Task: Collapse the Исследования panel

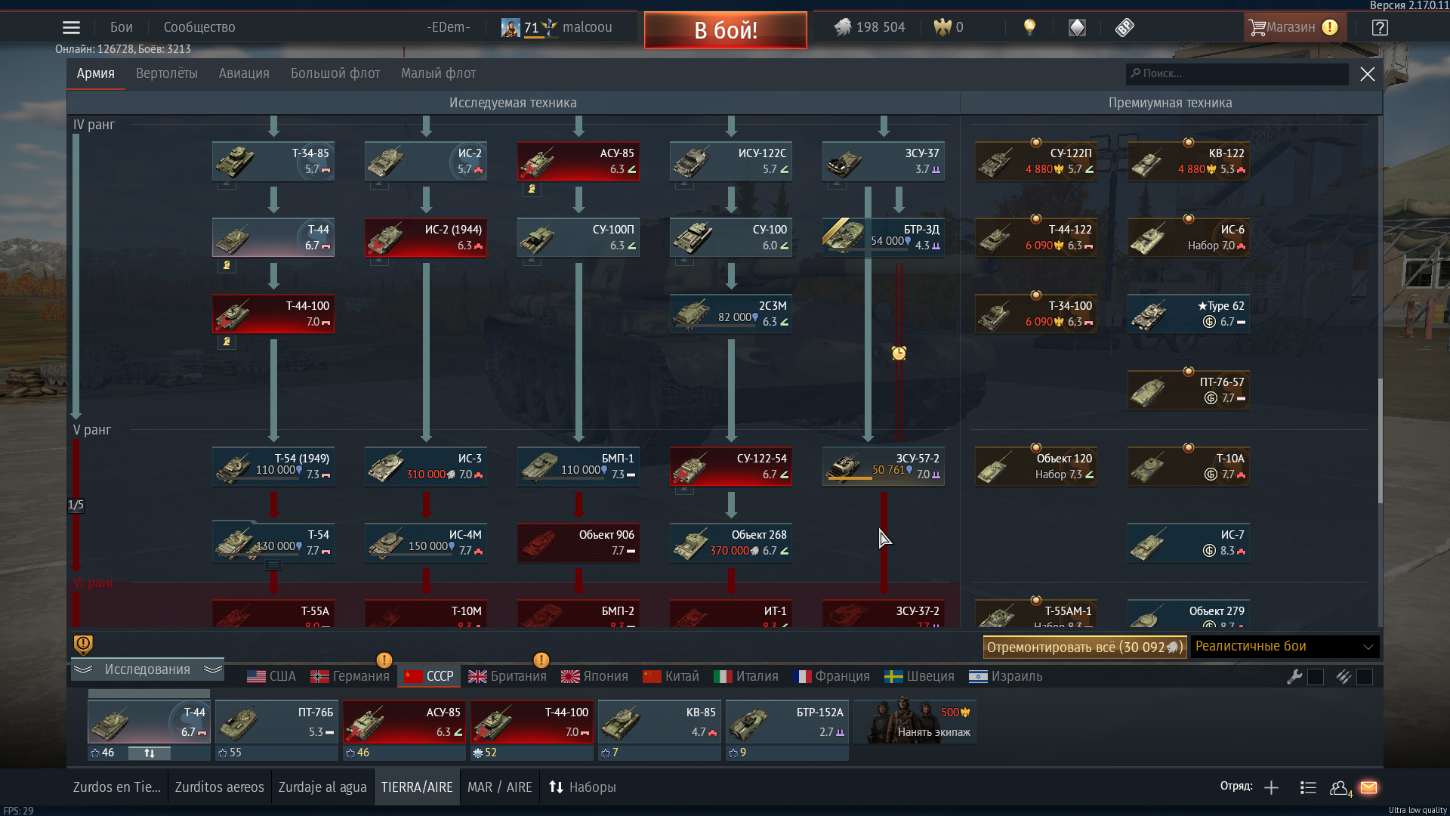Action: (148, 669)
